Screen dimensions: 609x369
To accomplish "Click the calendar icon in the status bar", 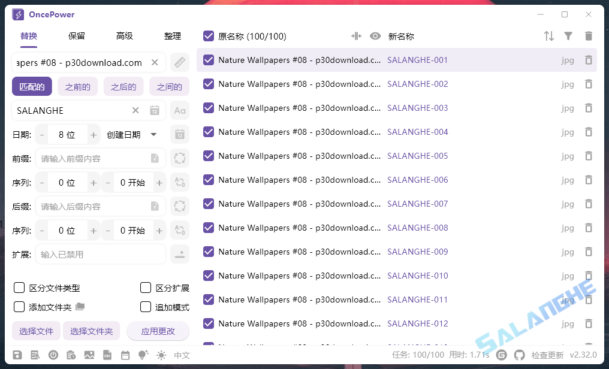I will click(x=126, y=355).
